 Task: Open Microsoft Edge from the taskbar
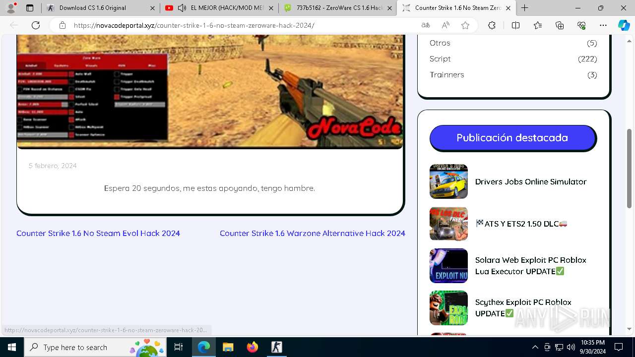[x=204, y=347]
